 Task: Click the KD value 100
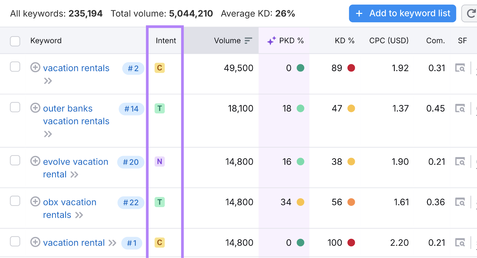point(335,243)
